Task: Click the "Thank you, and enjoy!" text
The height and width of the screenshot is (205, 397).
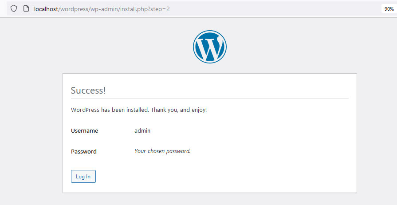Action: click(179, 110)
